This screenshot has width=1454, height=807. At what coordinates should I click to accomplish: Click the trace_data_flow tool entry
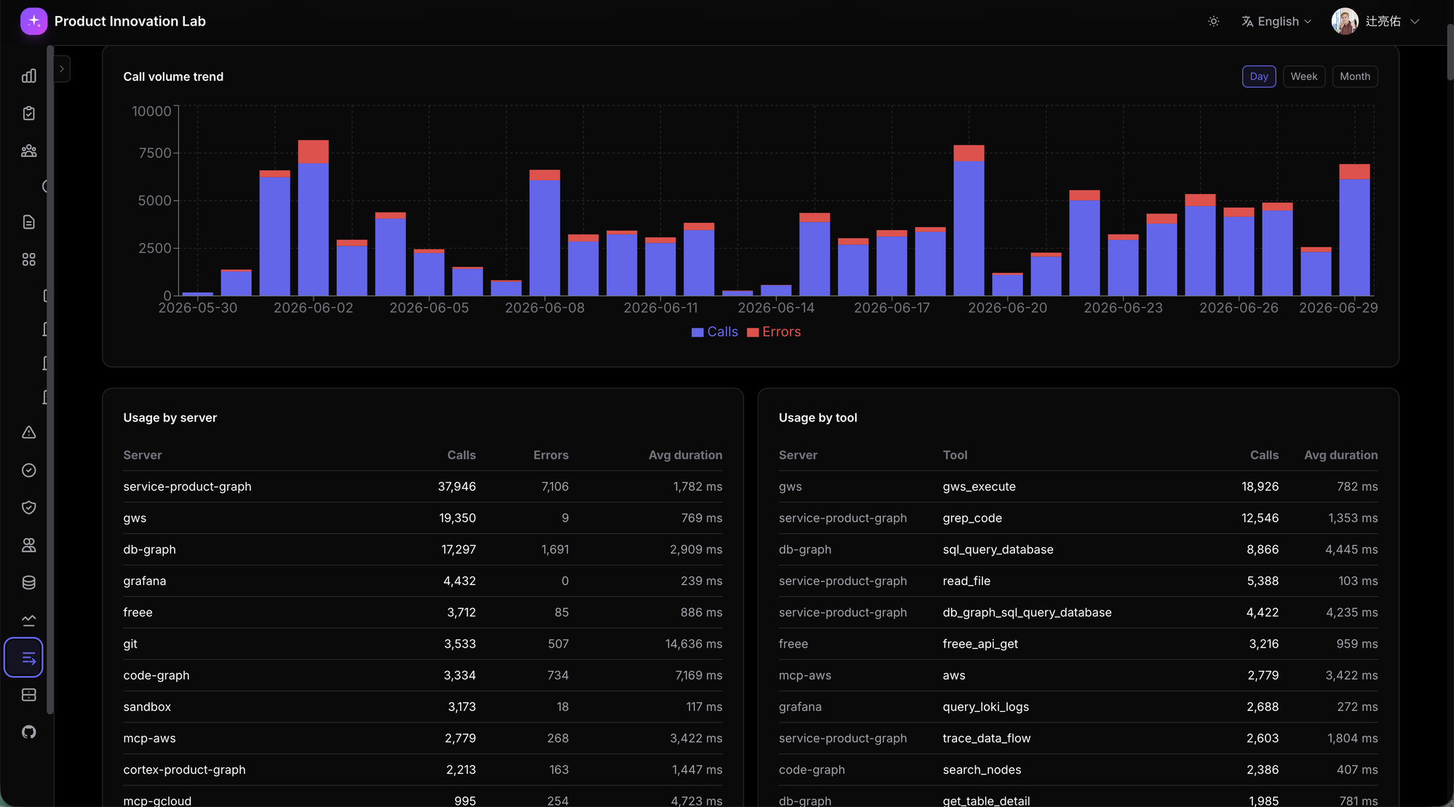pos(986,738)
